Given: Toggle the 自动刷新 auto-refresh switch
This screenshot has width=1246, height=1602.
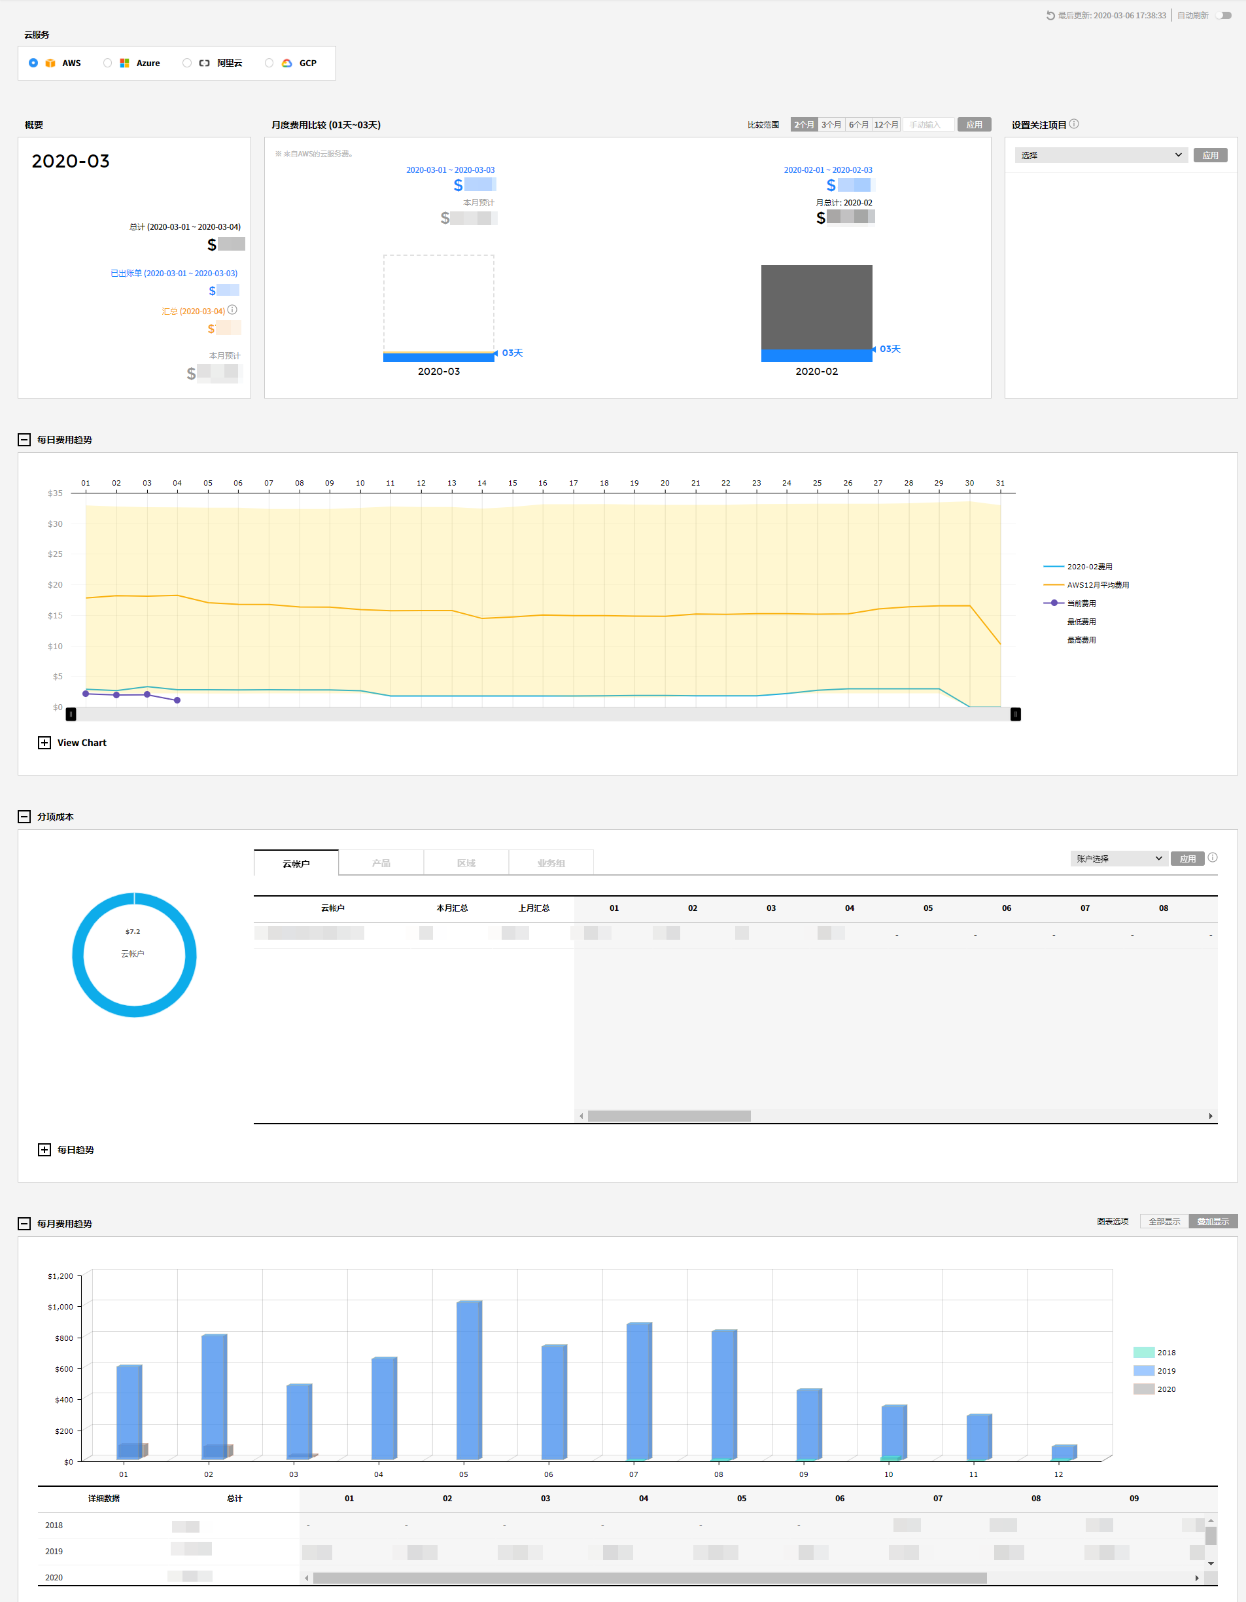Looking at the screenshot, I should coord(1223,16).
